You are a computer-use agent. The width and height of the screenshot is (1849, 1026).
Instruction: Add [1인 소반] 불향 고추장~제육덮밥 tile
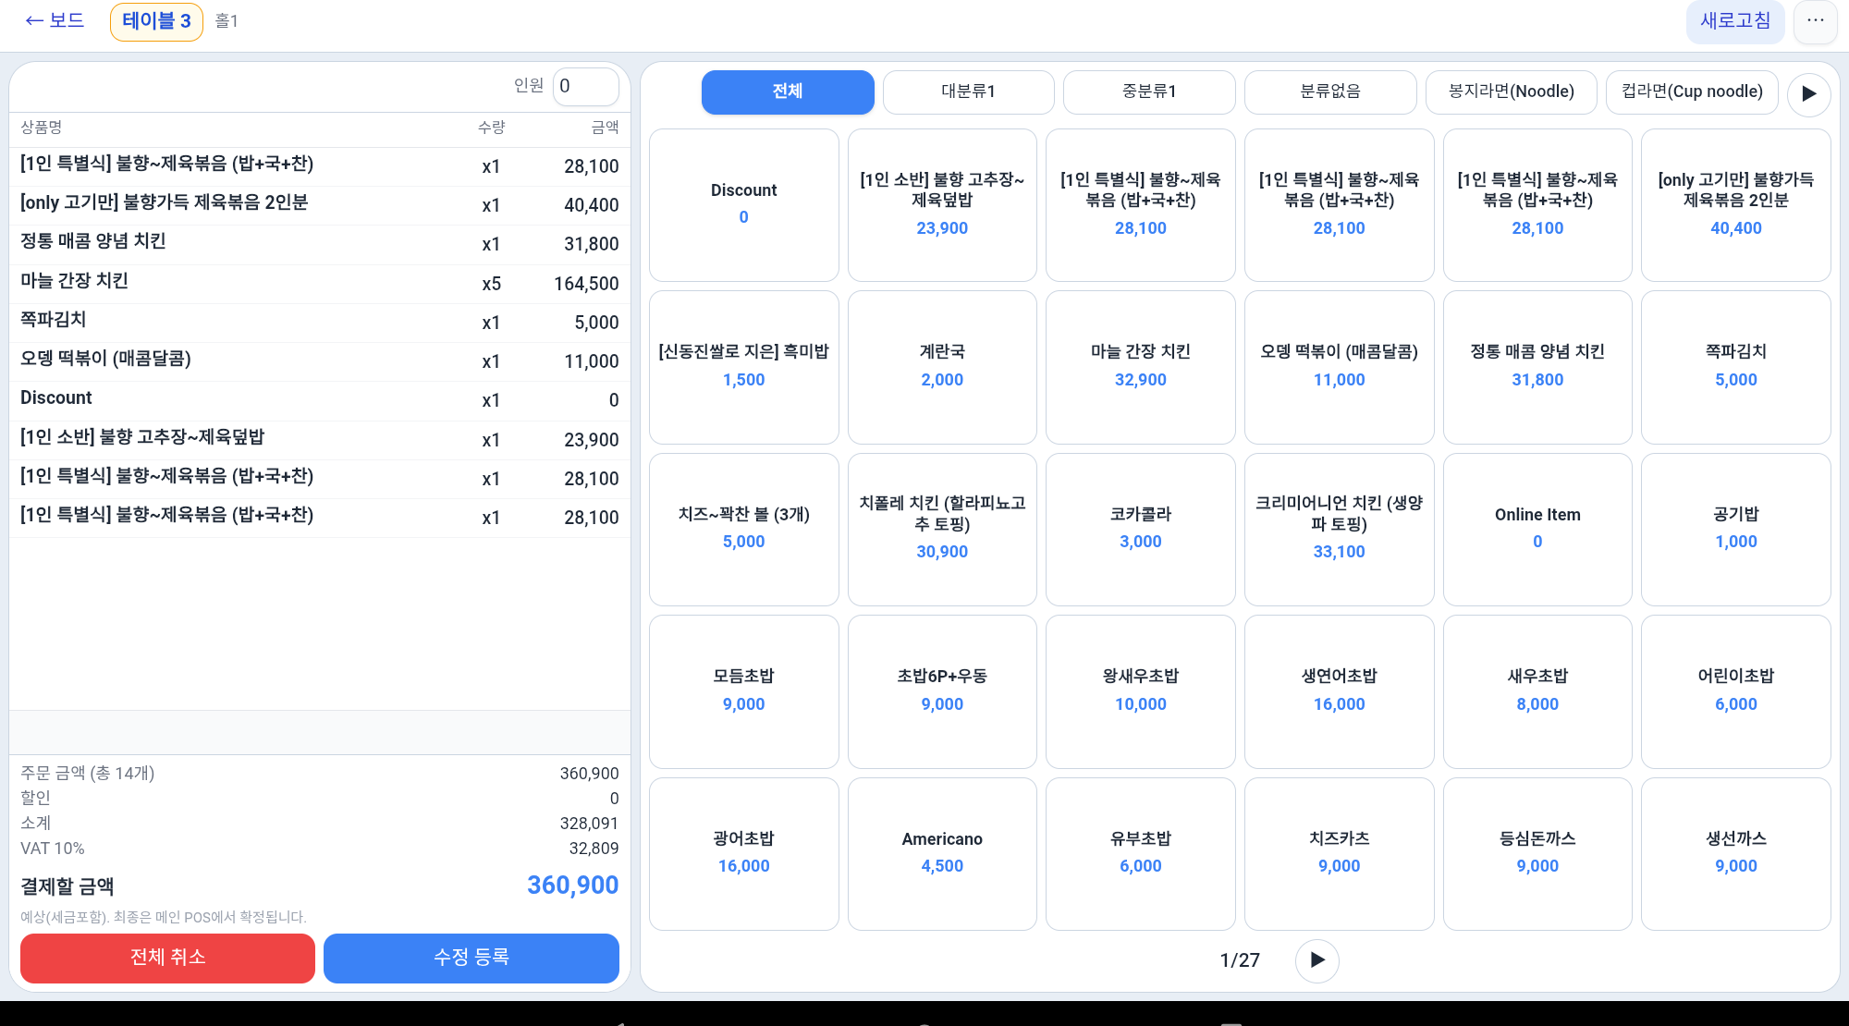pos(942,204)
